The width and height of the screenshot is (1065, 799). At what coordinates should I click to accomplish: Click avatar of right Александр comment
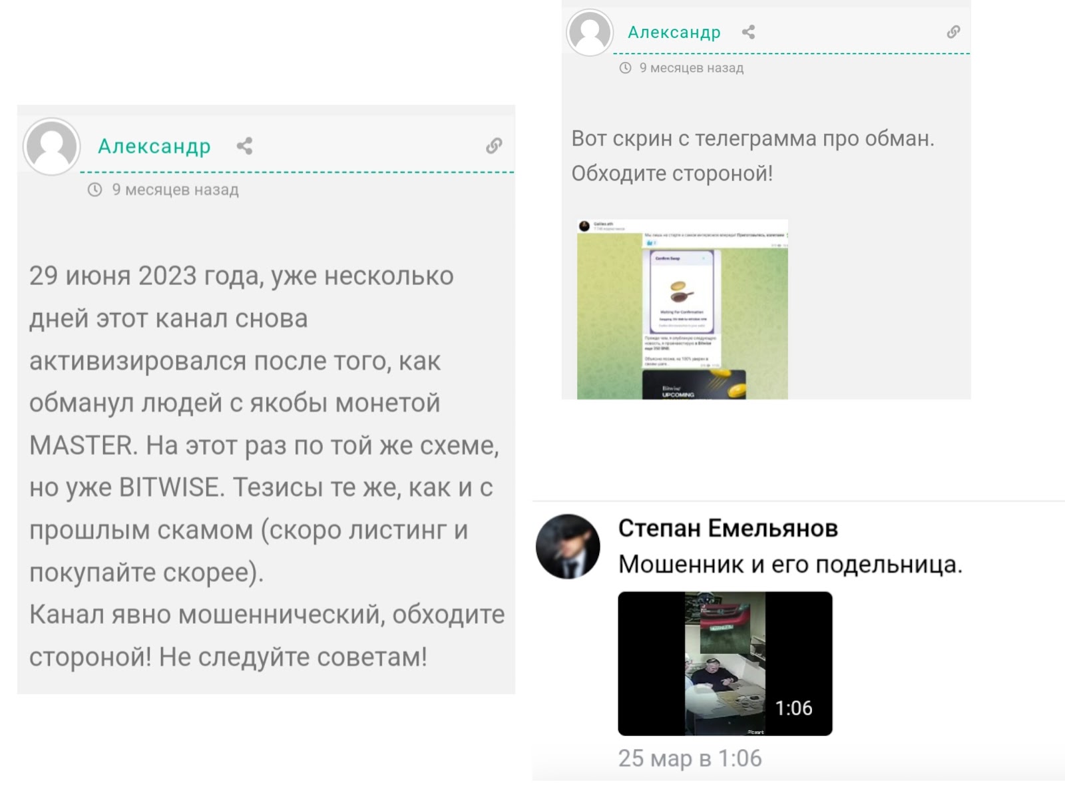tap(589, 33)
